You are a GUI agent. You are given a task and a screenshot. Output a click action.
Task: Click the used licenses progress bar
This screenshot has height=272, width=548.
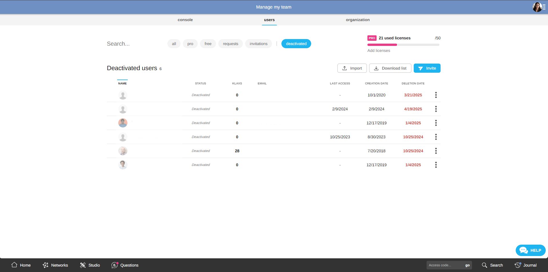tap(403, 45)
